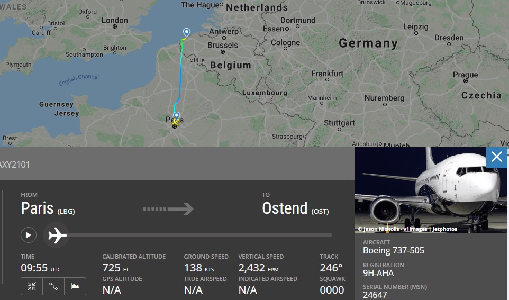Click the squawk code 0000 value
509x300 pixels.
(332, 290)
